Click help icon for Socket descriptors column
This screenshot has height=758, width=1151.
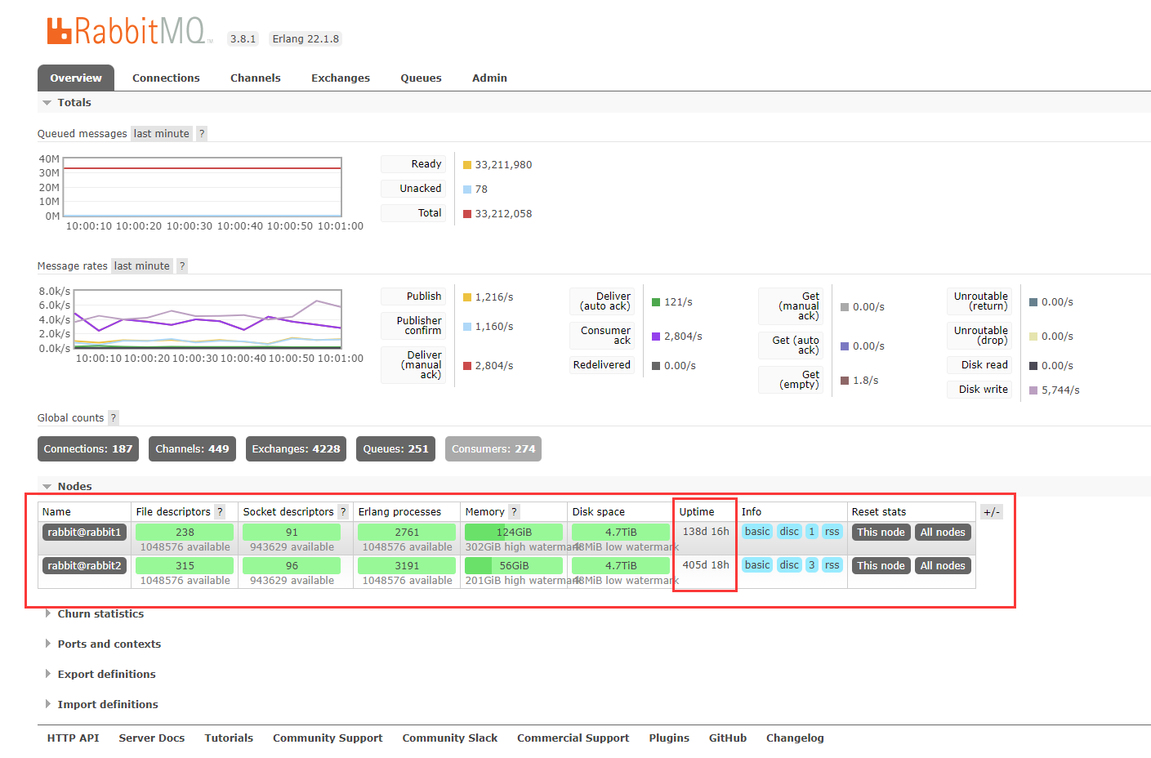pos(343,512)
